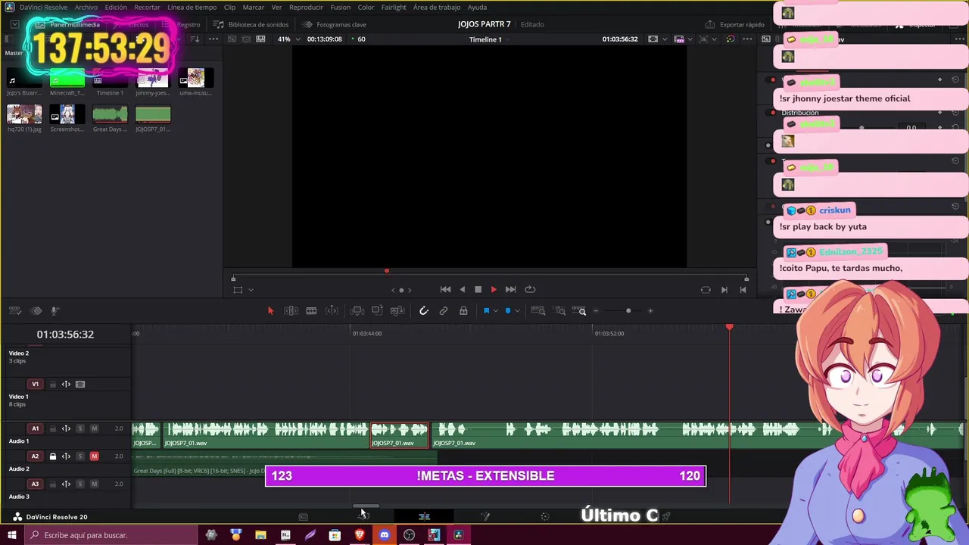Image resolution: width=969 pixels, height=545 pixels.
Task: Unlock the Audio 2 track lock
Action: coord(52,456)
